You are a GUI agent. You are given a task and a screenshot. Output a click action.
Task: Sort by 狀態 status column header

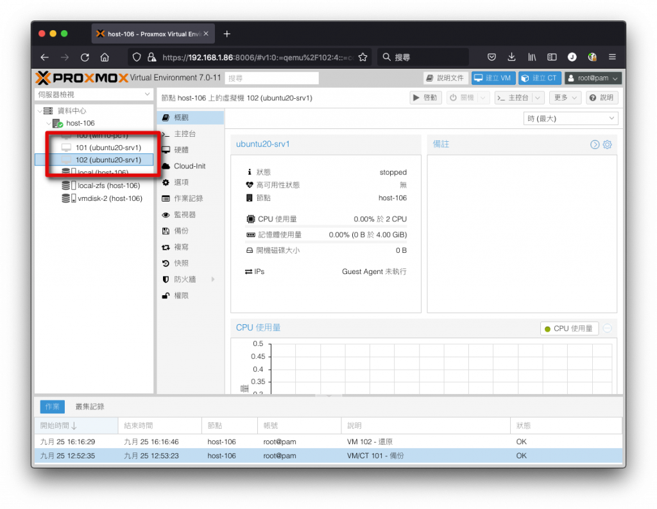point(566,426)
